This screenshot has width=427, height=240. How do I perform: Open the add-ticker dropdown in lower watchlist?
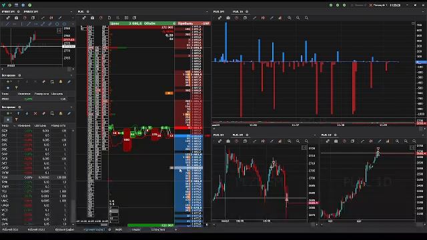point(9,113)
